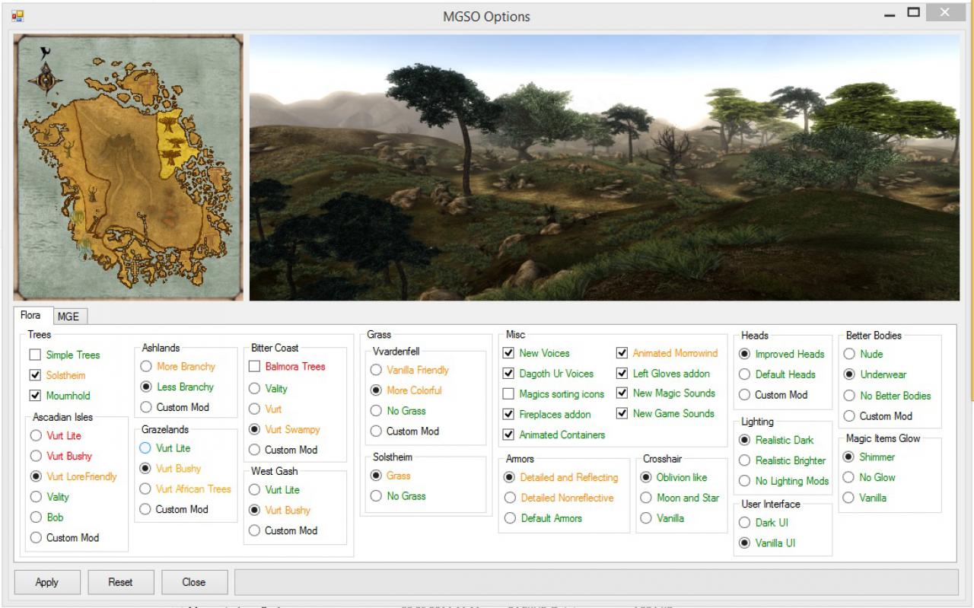
Task: Select the Flora tab
Action: point(31,315)
